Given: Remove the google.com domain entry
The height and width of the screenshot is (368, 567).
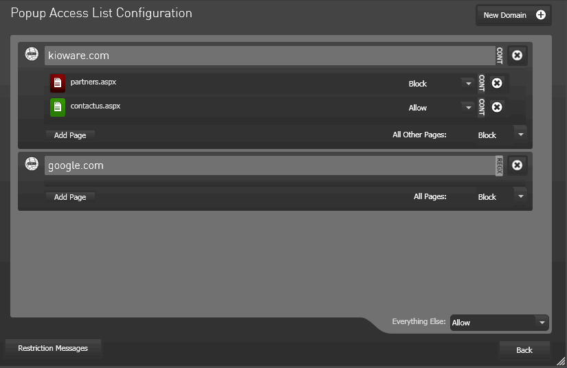Looking at the screenshot, I should click(517, 165).
